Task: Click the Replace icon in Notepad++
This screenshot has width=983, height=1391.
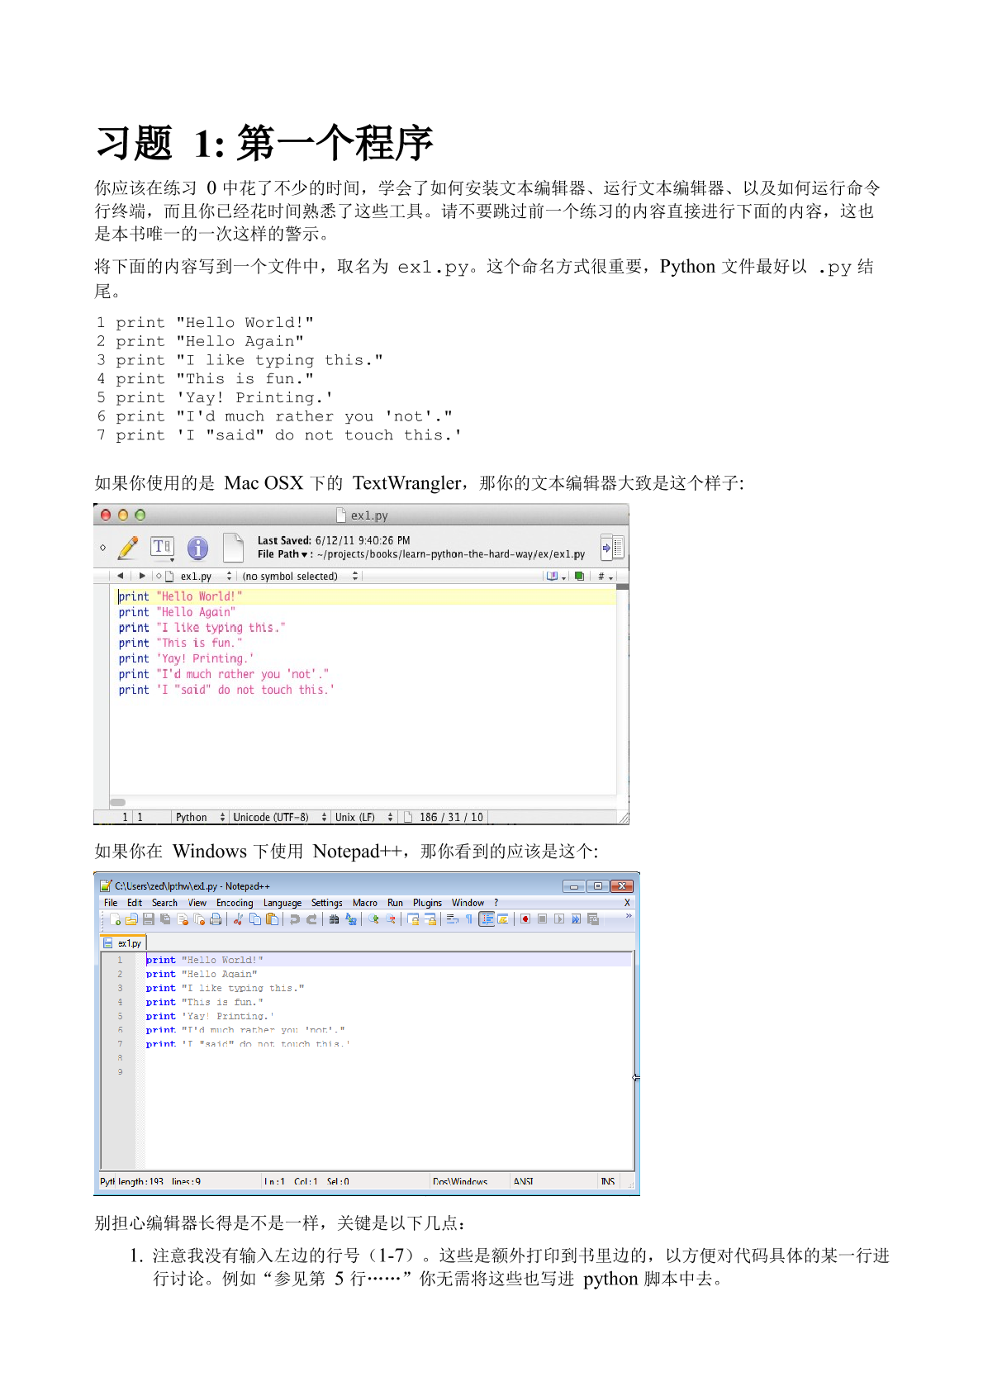Action: tap(351, 919)
